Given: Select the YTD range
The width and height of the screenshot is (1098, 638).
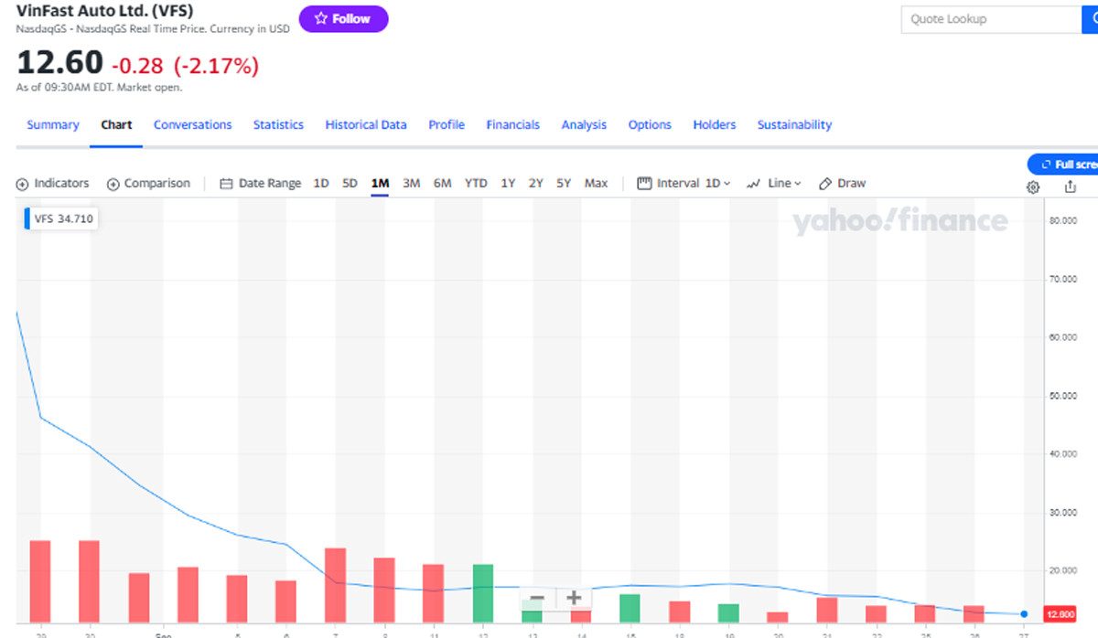Looking at the screenshot, I should [476, 184].
